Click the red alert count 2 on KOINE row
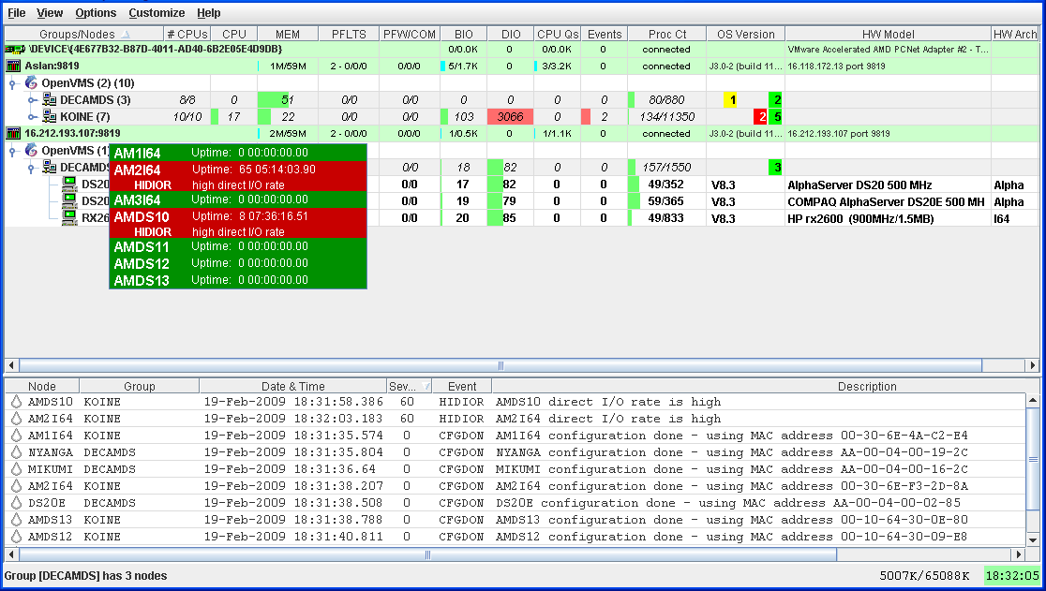1046x591 pixels. (761, 116)
